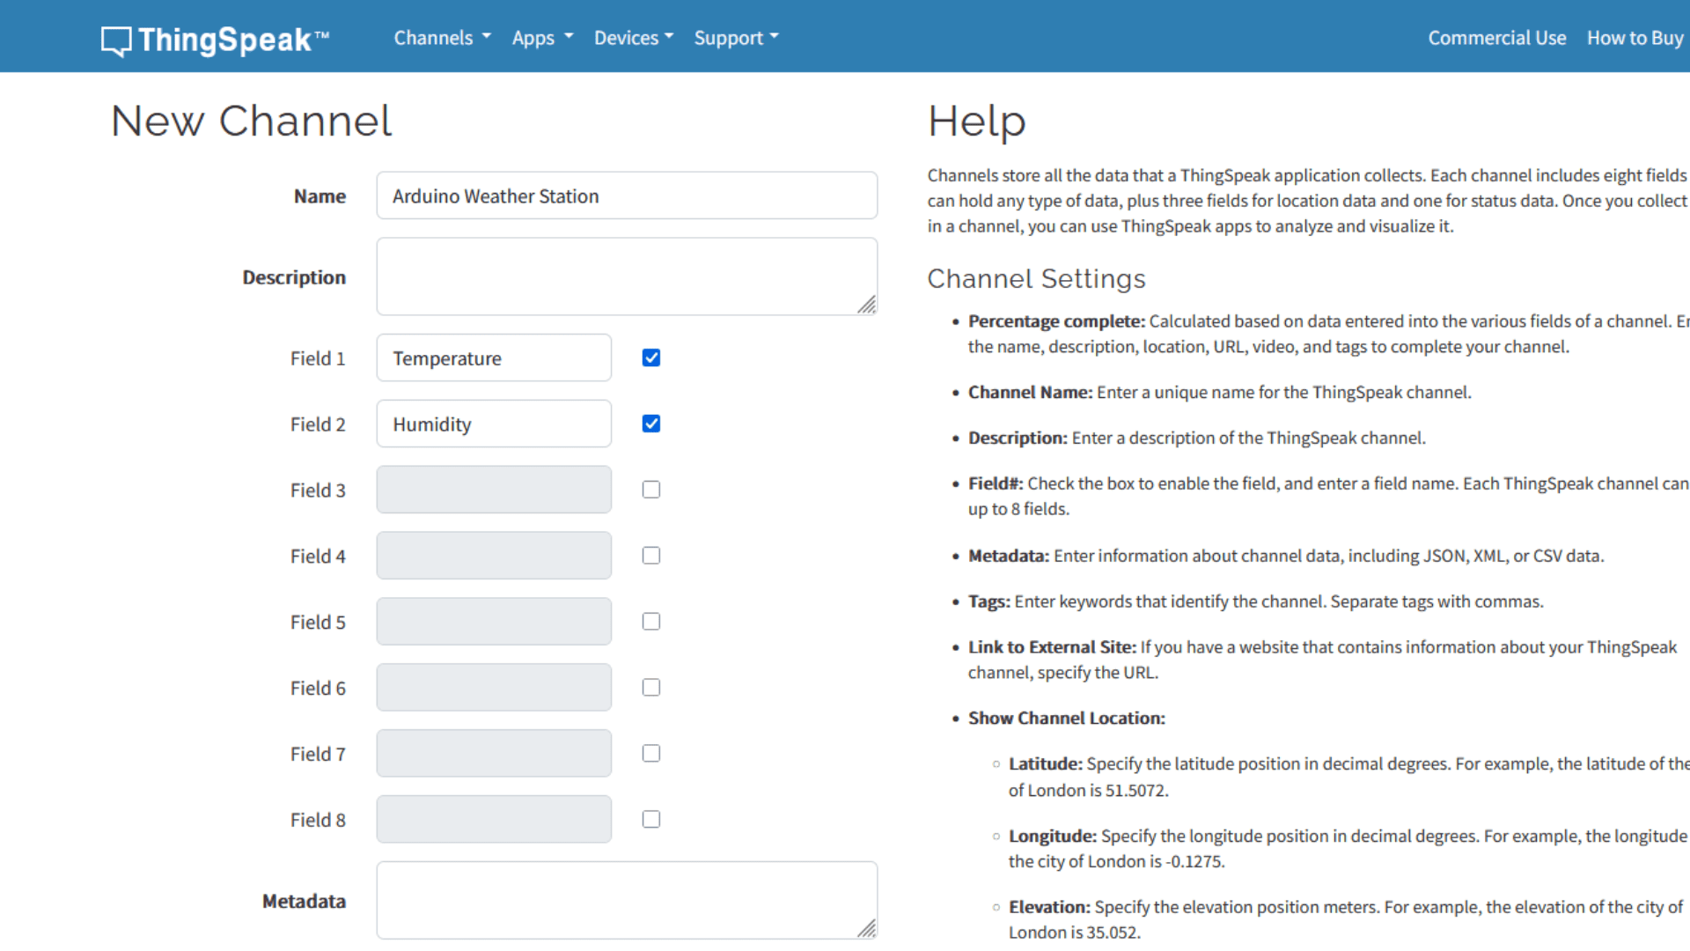1690x951 pixels.
Task: Enable the Field 6 checkbox
Action: (651, 688)
